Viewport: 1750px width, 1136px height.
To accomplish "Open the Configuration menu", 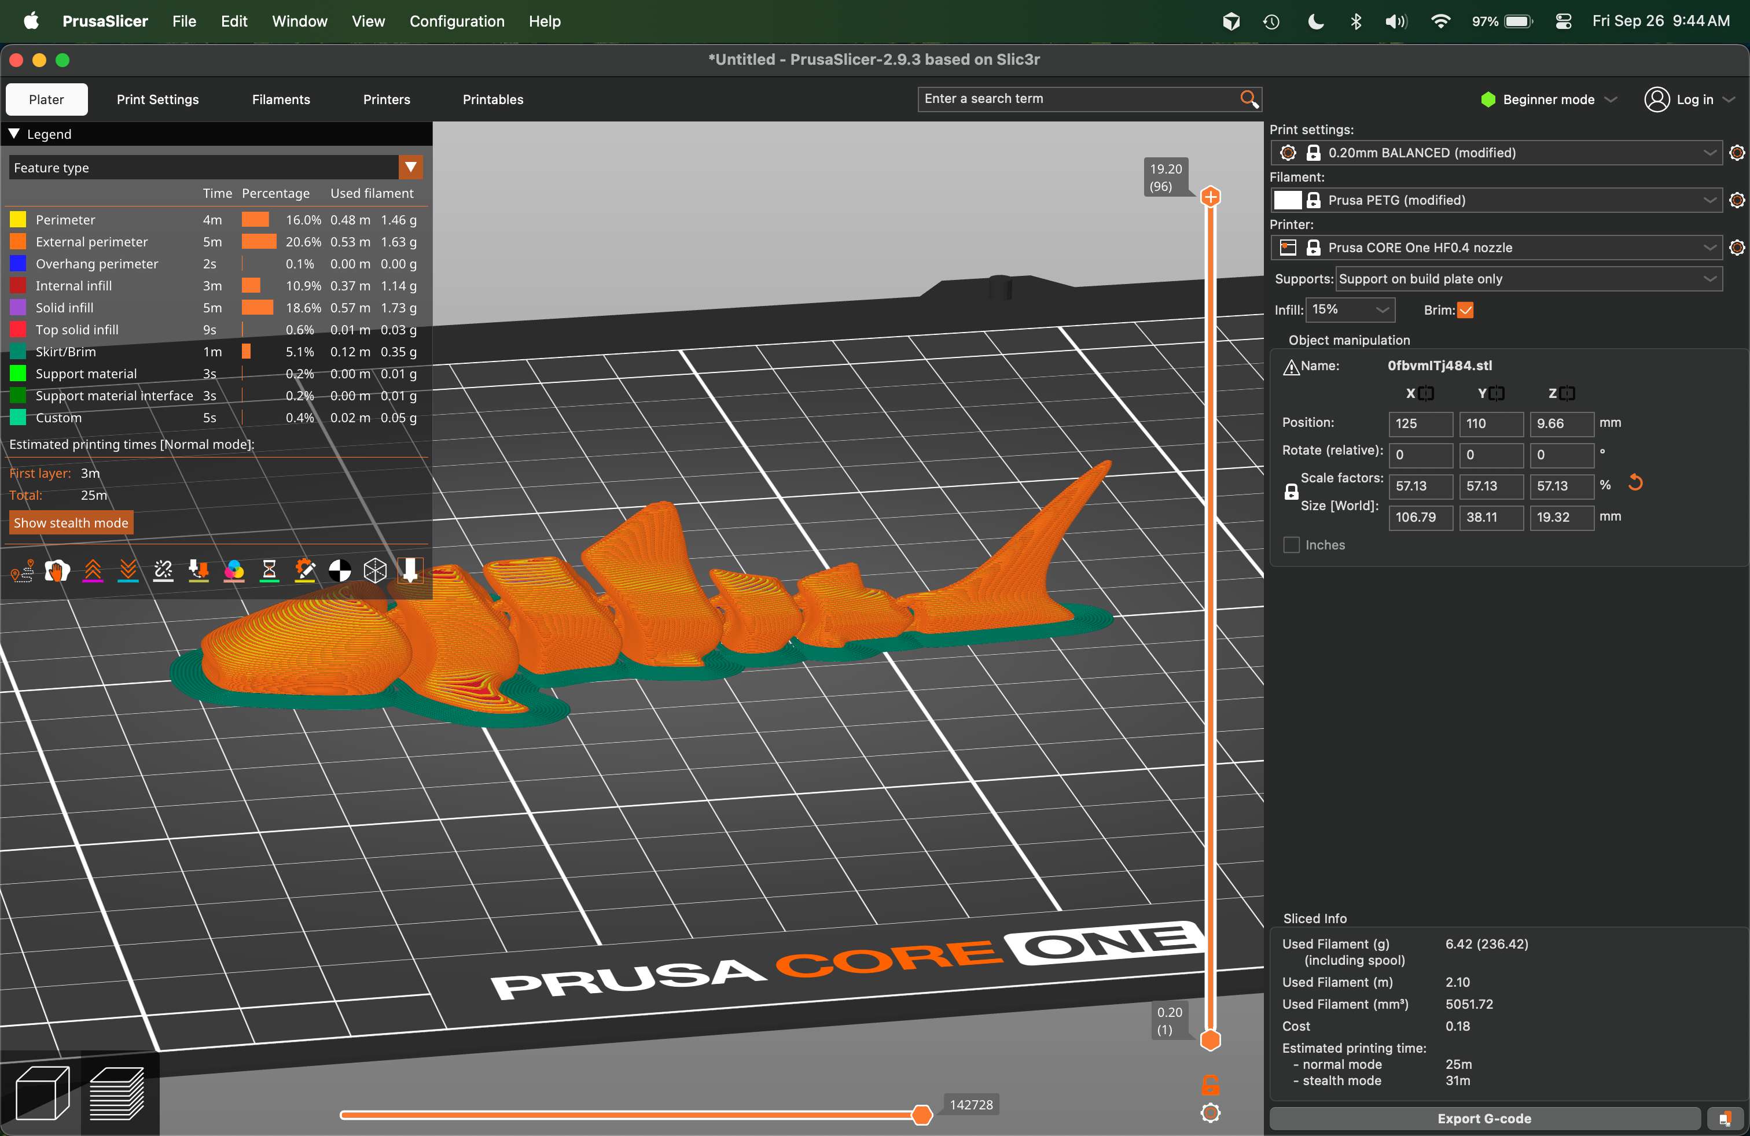I will click(x=457, y=21).
